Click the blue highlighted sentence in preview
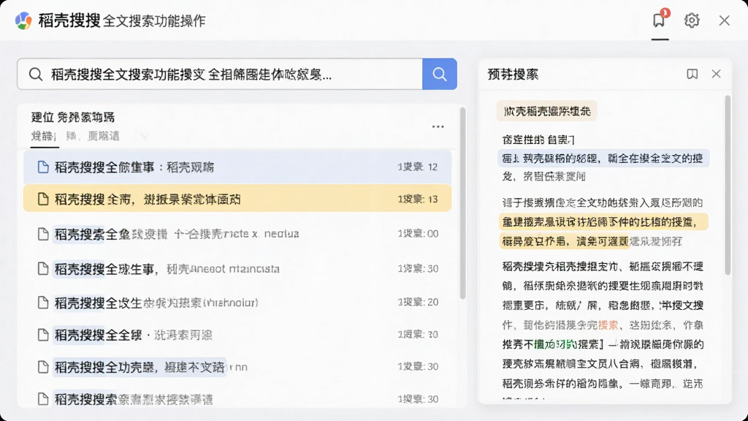The height and width of the screenshot is (421, 748). pyautogui.click(x=603, y=158)
